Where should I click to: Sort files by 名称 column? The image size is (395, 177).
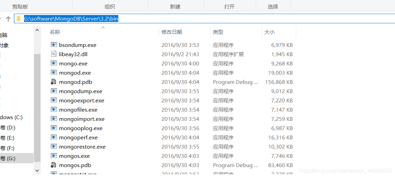coord(55,32)
